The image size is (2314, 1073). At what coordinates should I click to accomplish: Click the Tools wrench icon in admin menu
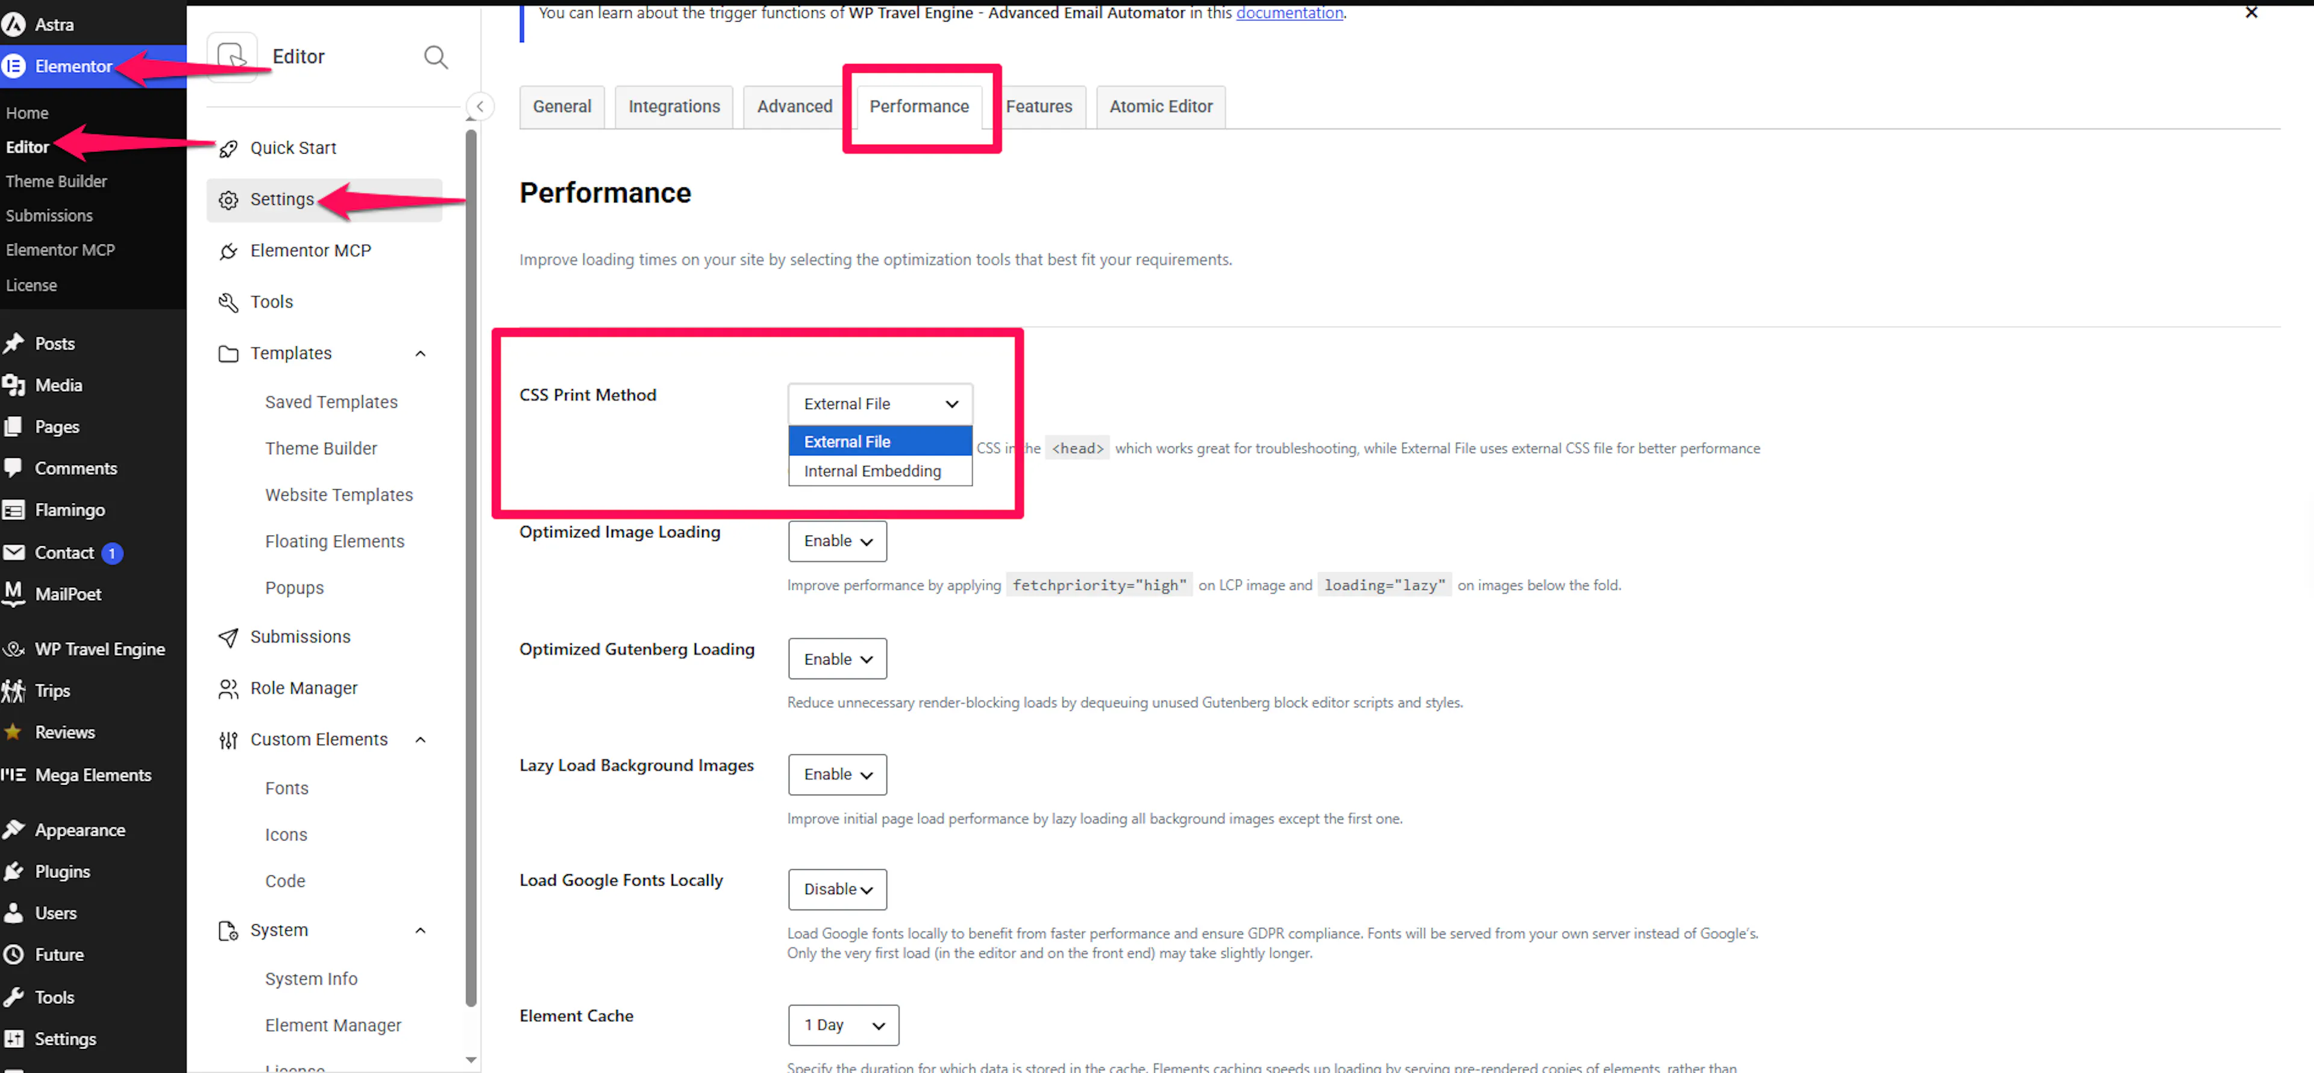[x=13, y=996]
